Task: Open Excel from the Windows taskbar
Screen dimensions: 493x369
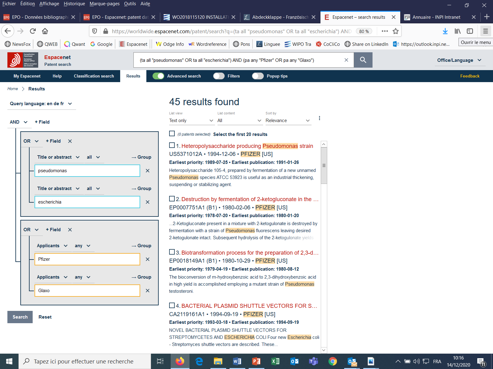Action: (x=275, y=361)
